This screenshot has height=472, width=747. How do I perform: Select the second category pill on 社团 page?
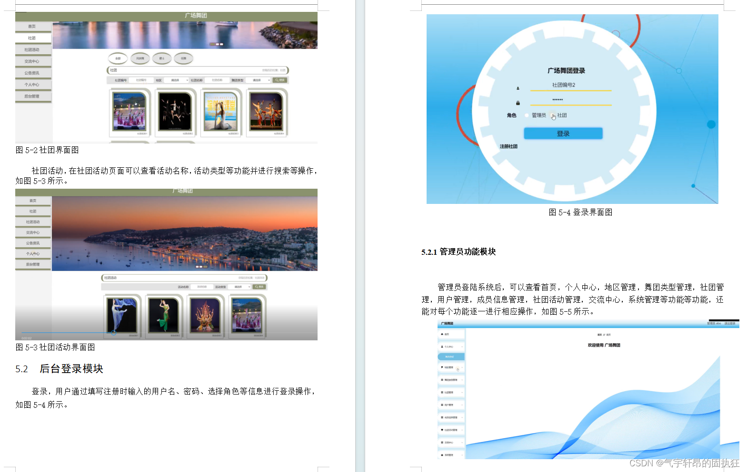140,58
